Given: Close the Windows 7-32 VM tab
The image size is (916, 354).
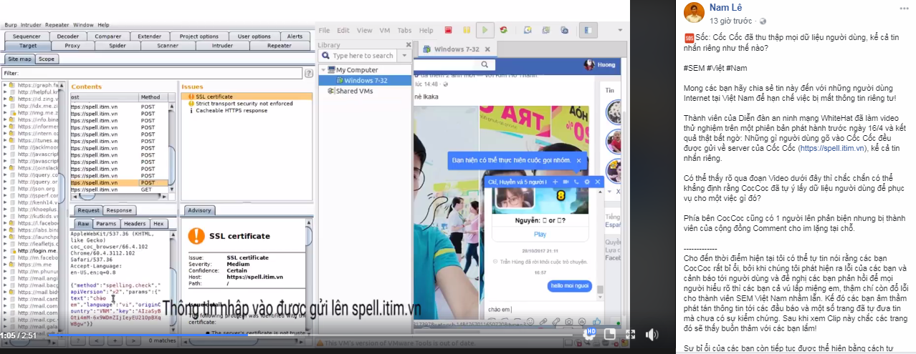Looking at the screenshot, I should (489, 49).
